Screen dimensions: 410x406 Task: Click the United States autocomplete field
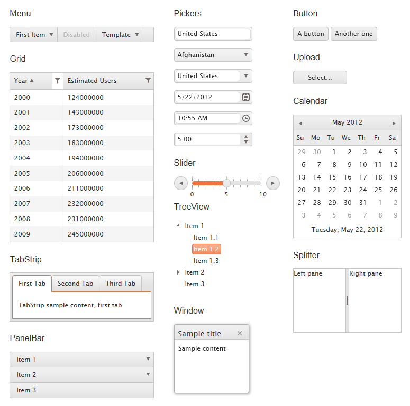click(x=213, y=34)
